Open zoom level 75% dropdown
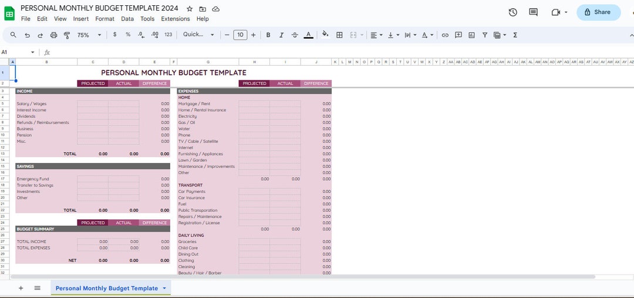 [89, 35]
